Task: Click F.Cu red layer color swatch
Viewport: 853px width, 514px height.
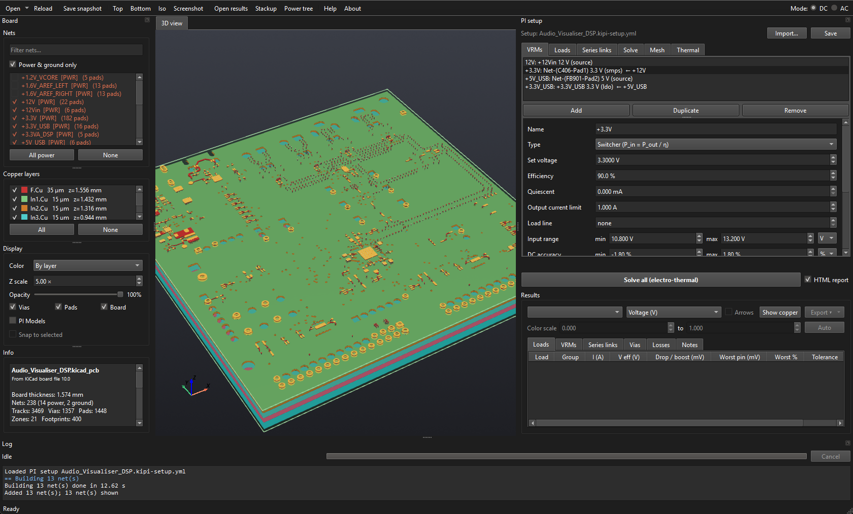Action: click(x=24, y=190)
